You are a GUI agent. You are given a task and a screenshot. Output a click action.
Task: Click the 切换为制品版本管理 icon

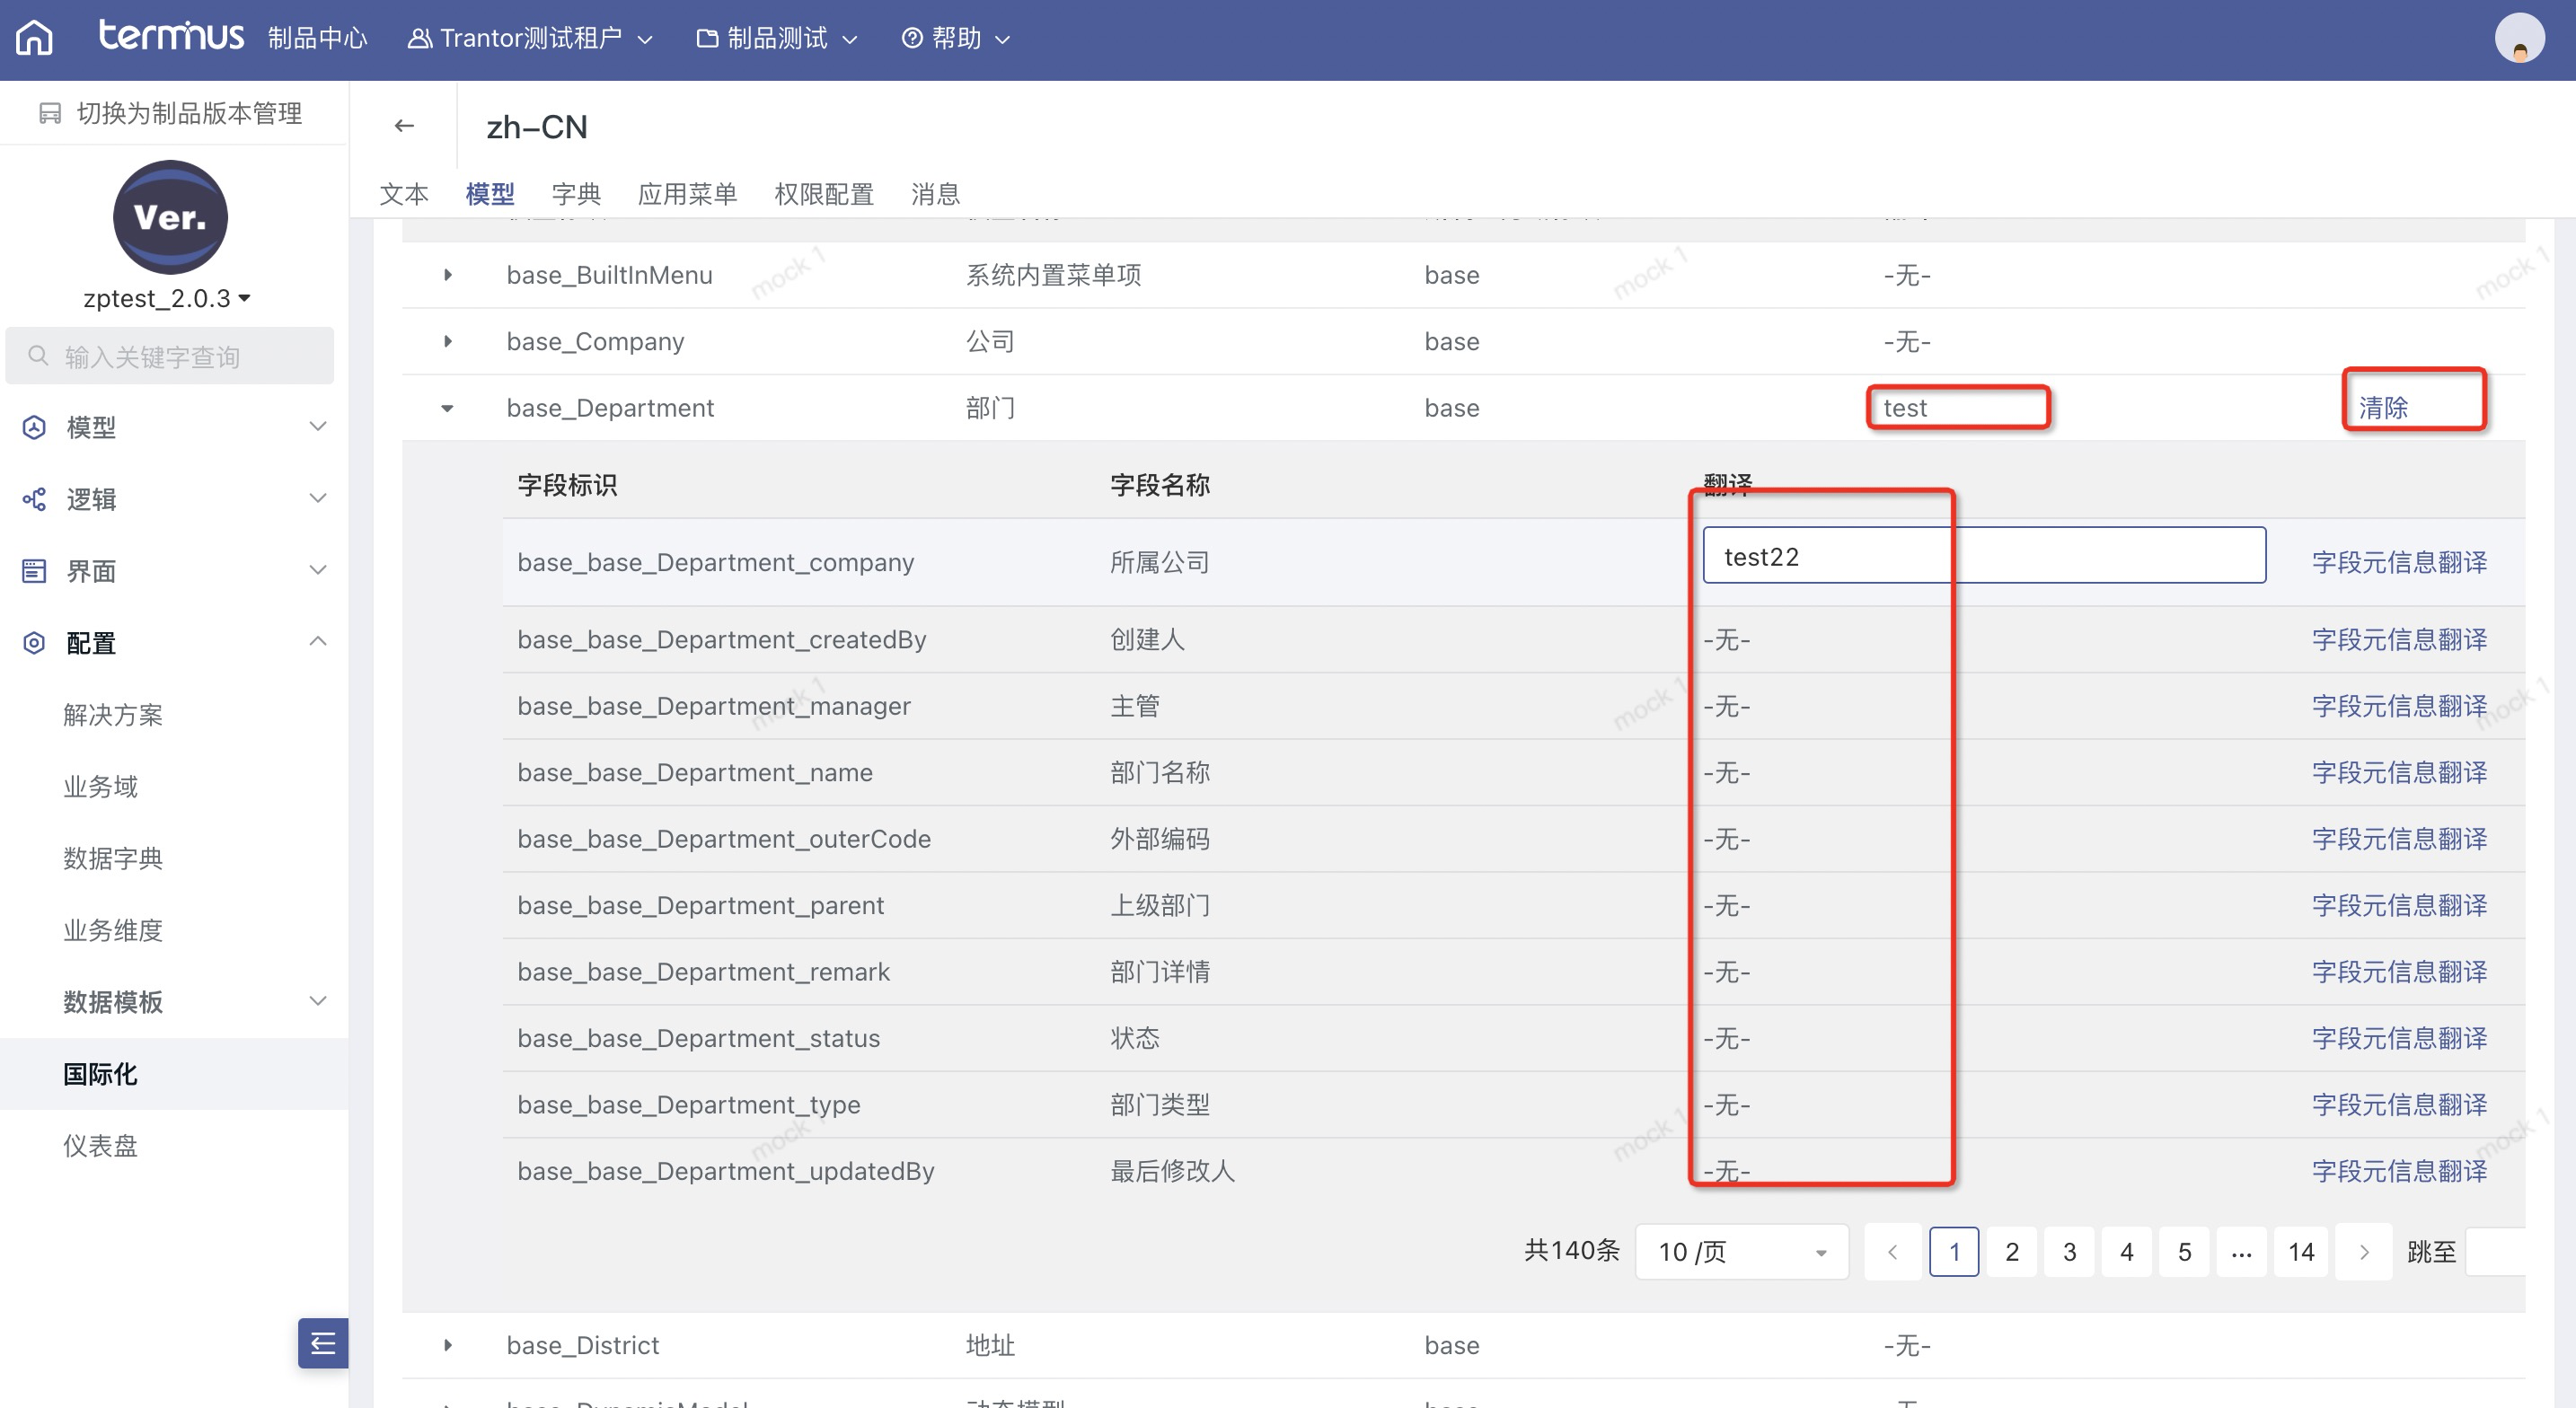click(x=50, y=114)
